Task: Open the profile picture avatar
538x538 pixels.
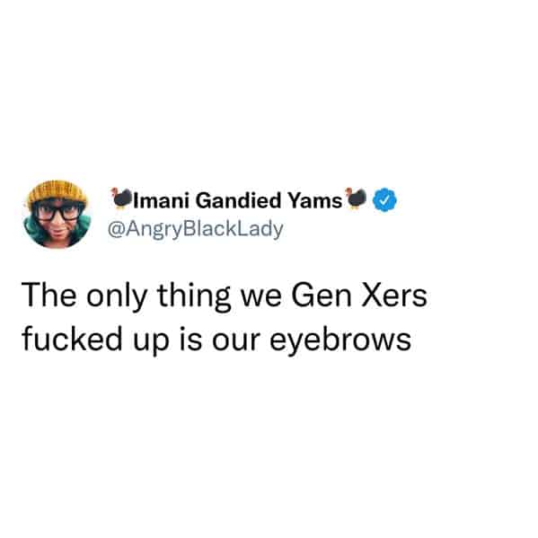Action: click(57, 214)
